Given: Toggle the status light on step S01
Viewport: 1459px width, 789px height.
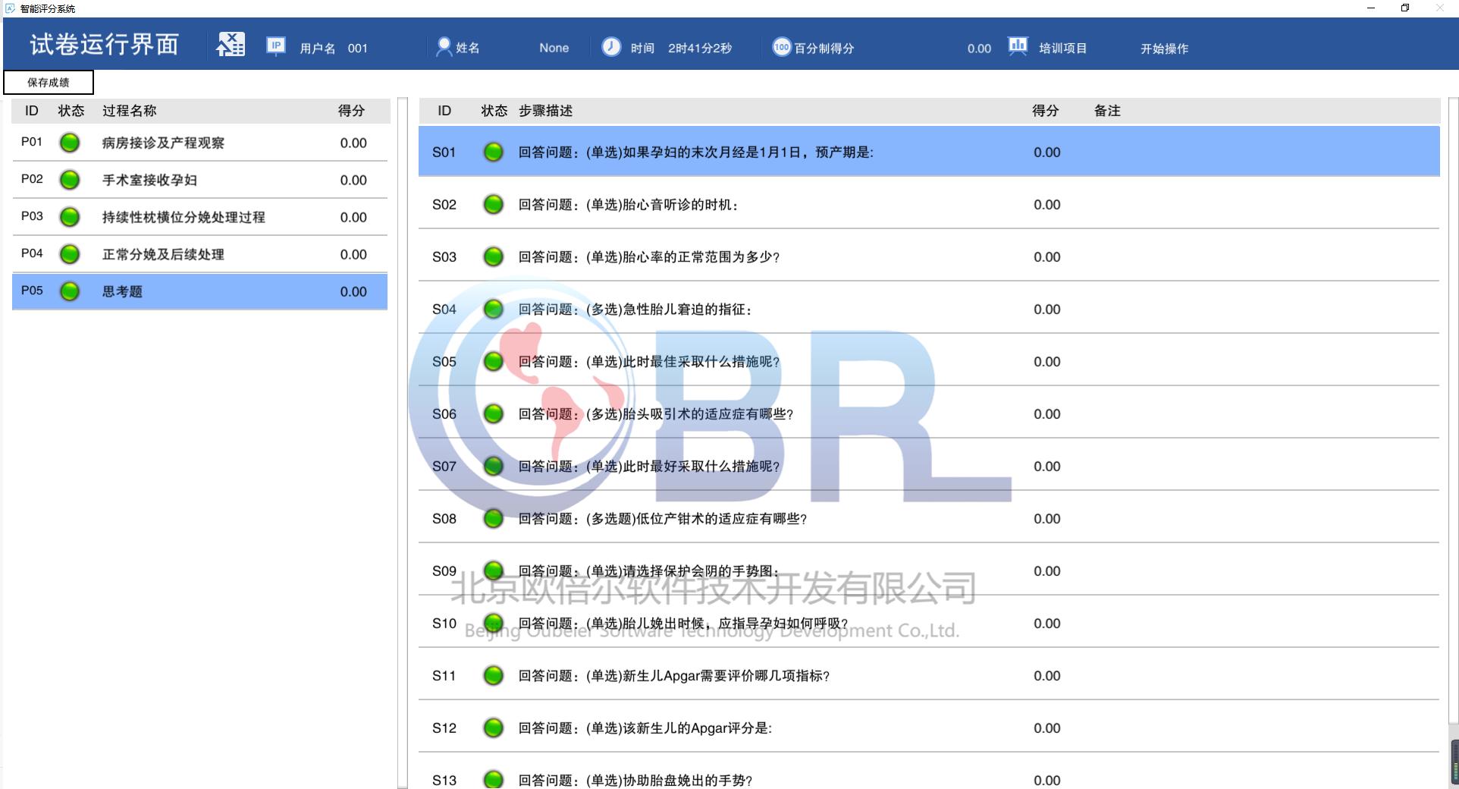Looking at the screenshot, I should point(493,152).
